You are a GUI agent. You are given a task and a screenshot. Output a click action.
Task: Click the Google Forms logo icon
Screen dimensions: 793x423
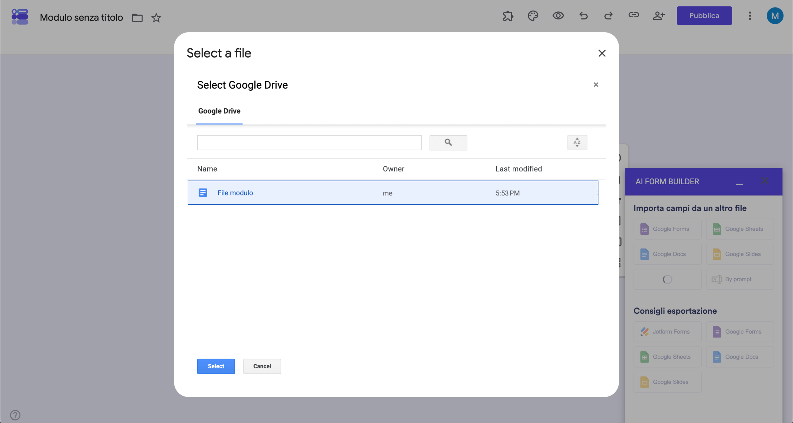[x=20, y=17]
